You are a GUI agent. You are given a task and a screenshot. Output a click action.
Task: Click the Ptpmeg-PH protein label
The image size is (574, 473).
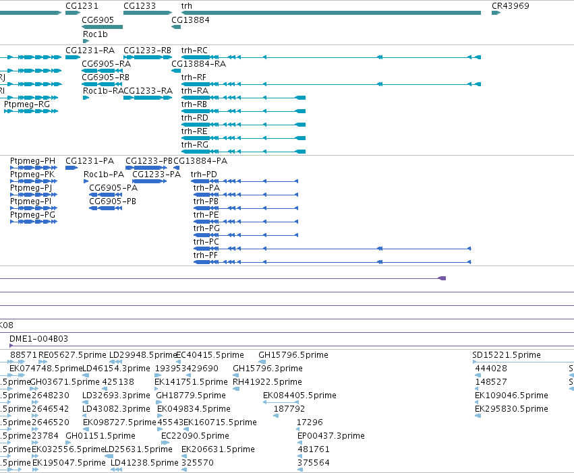pyautogui.click(x=32, y=161)
